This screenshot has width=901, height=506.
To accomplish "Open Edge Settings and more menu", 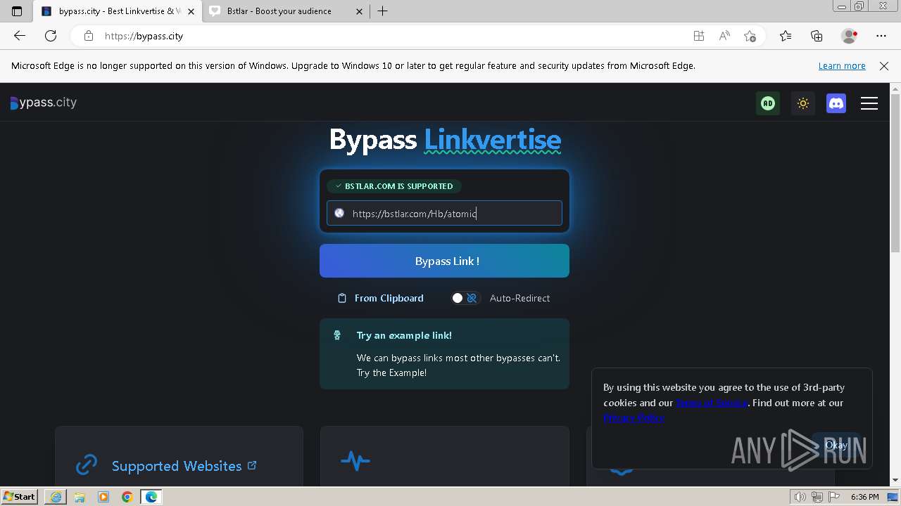I will (881, 36).
